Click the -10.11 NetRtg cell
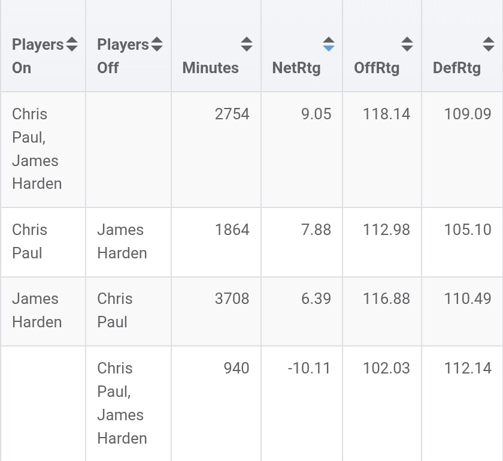The image size is (503, 461). 309,368
